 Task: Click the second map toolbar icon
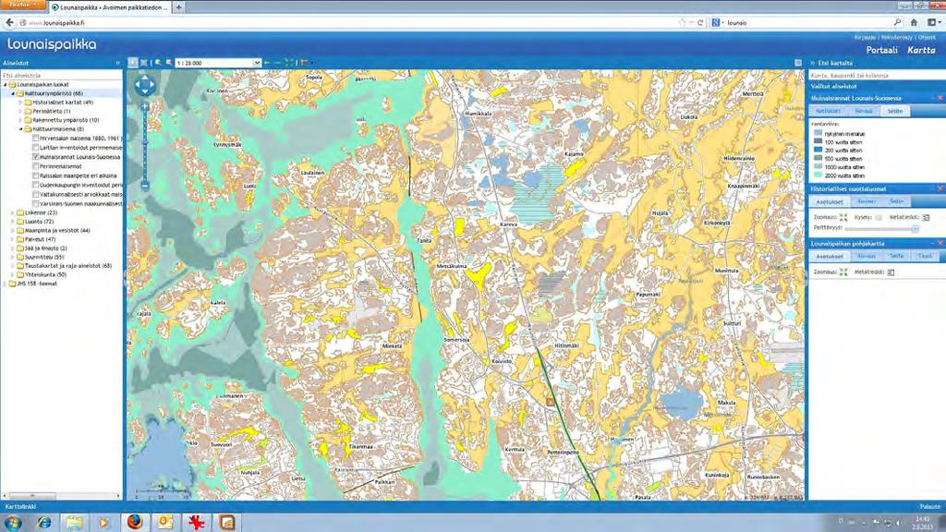(x=143, y=63)
